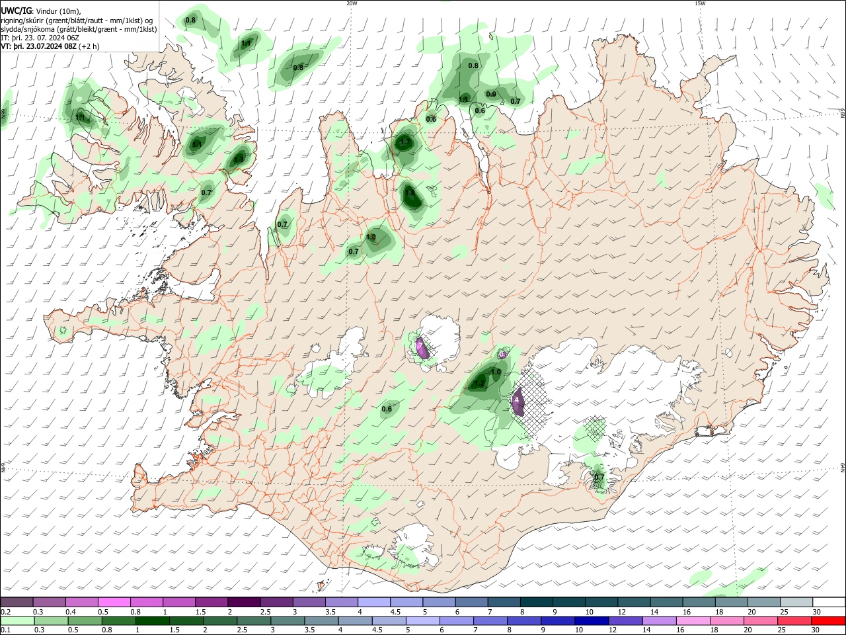This screenshot has width=846, height=635.
Task: Click the 1.2 precipitation value label
Action: click(480, 383)
